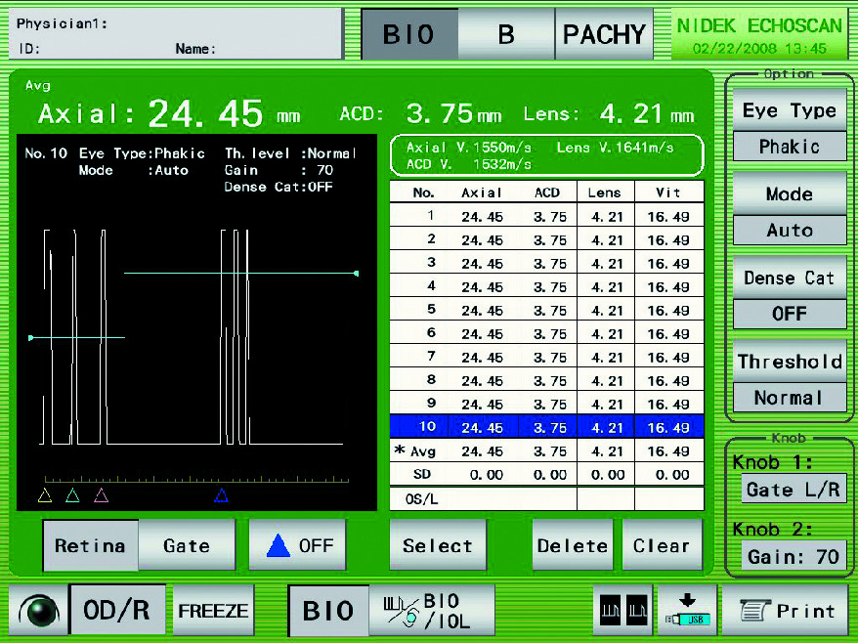Click the Avg row in the table

[x=546, y=450]
